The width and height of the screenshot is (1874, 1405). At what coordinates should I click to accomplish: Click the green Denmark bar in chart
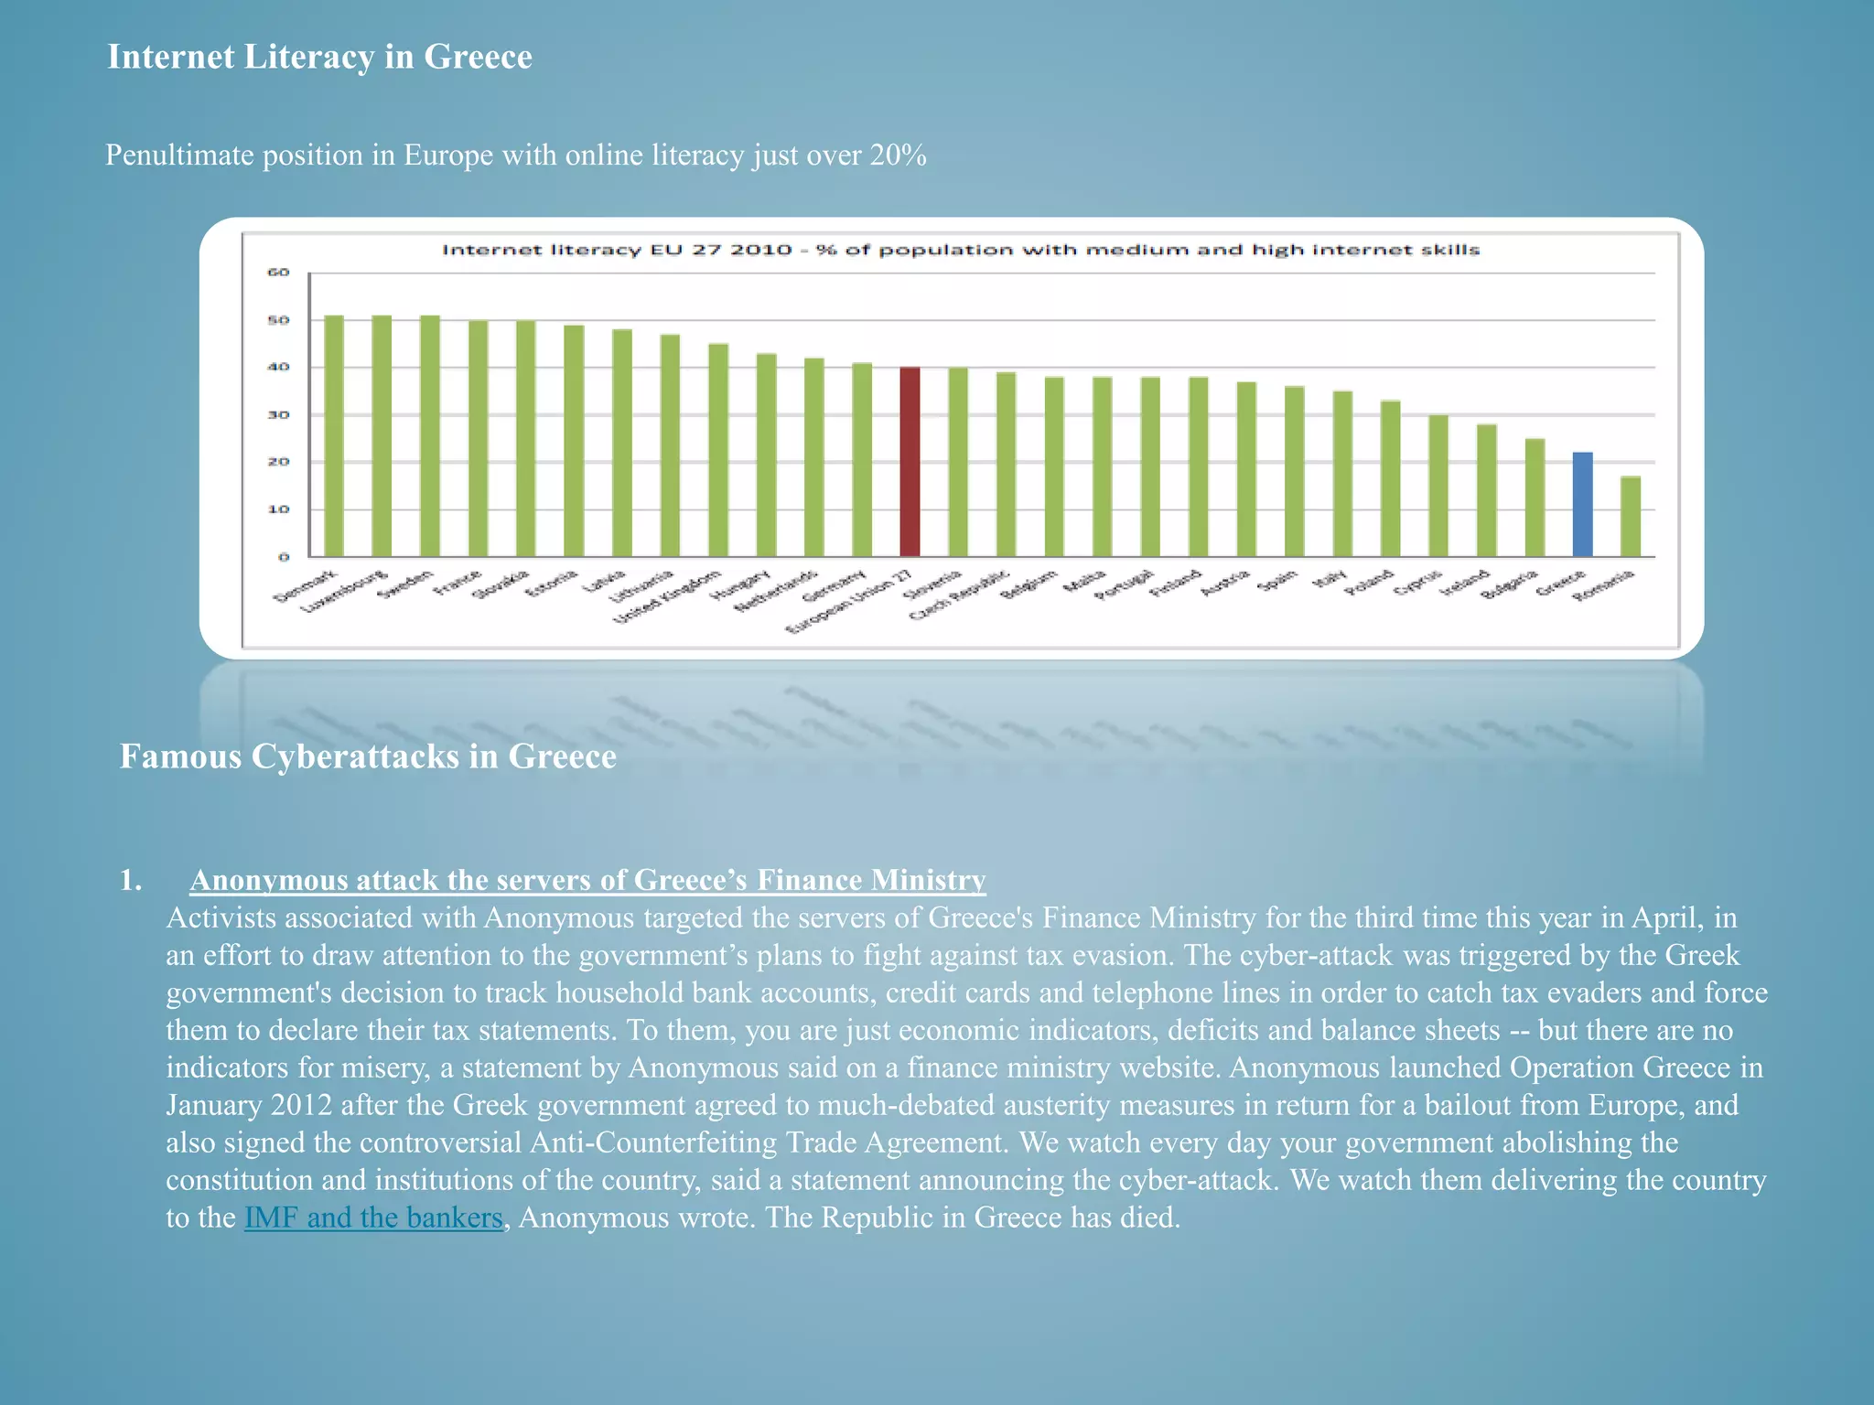[x=334, y=435]
